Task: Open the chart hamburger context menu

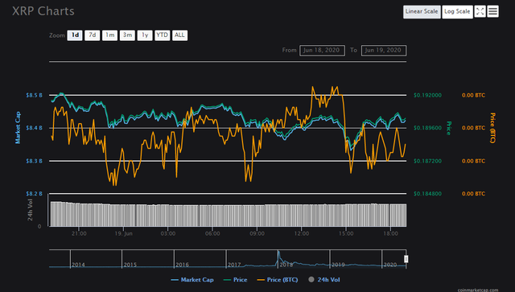Action: coord(492,11)
